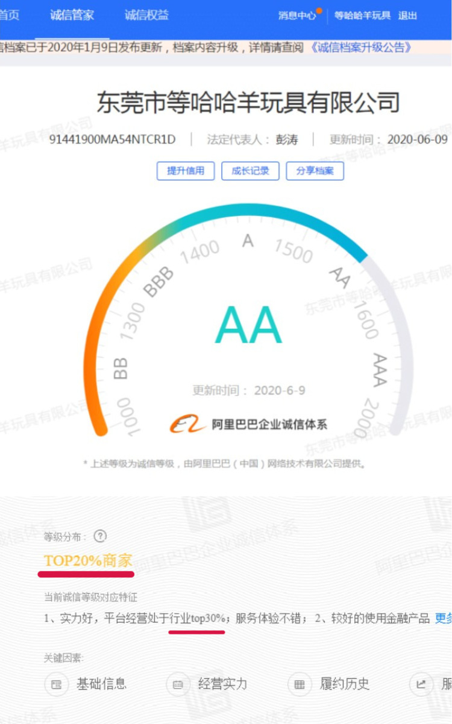Expand the 更多 link after the features text

point(443,618)
